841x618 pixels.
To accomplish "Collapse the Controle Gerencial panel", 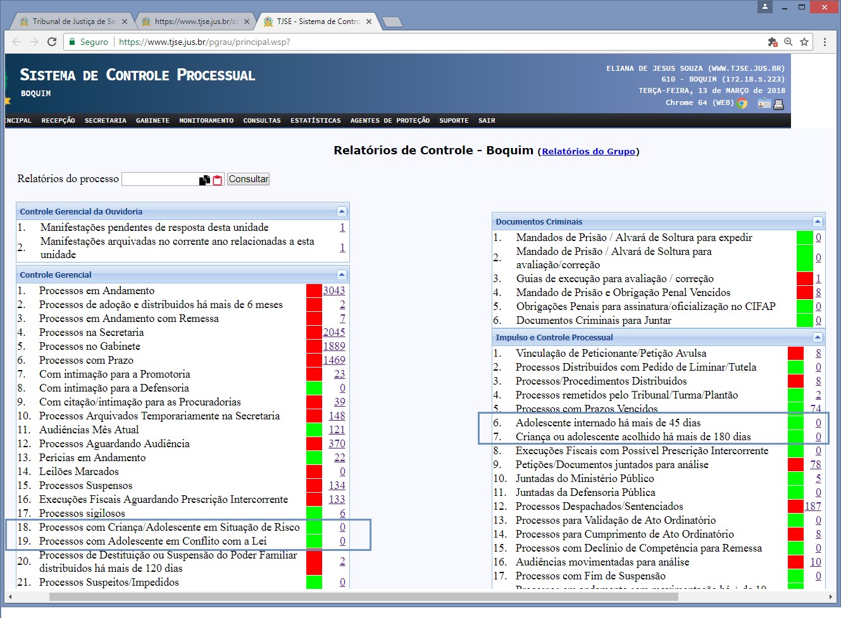I will tap(342, 275).
